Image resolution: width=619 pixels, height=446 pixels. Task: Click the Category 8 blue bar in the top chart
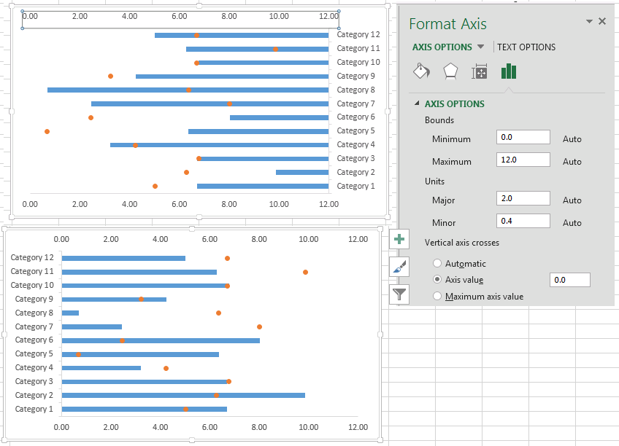(188, 90)
